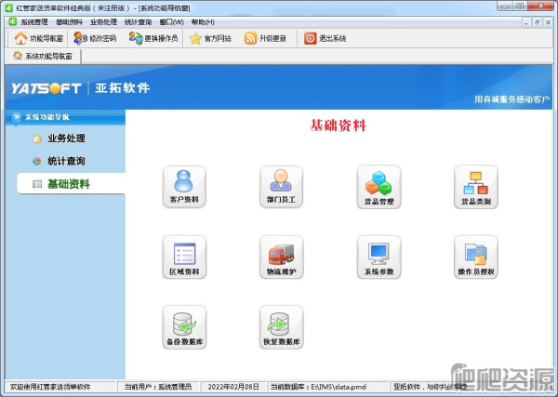Click status bar 欢迎使用红管家送货单软件
This screenshot has width=558, height=397.
pyautogui.click(x=50, y=387)
